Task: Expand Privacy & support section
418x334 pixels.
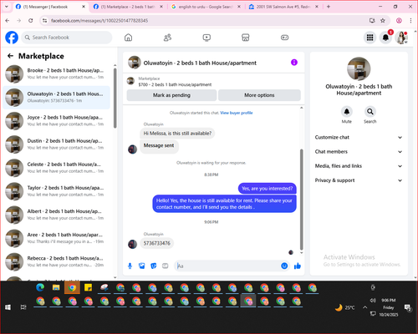Action: click(359, 180)
